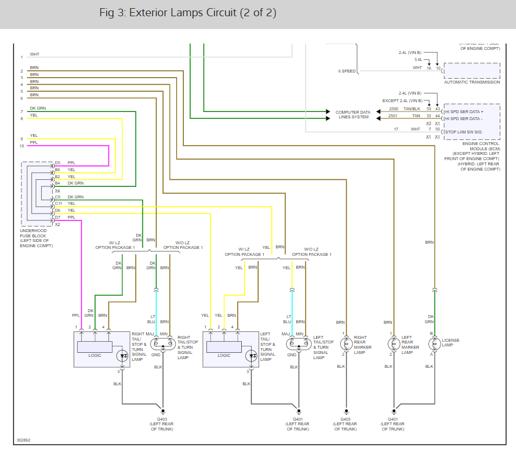Click the G403 ground symbol under right lamp
516x452 pixels.
point(162,411)
